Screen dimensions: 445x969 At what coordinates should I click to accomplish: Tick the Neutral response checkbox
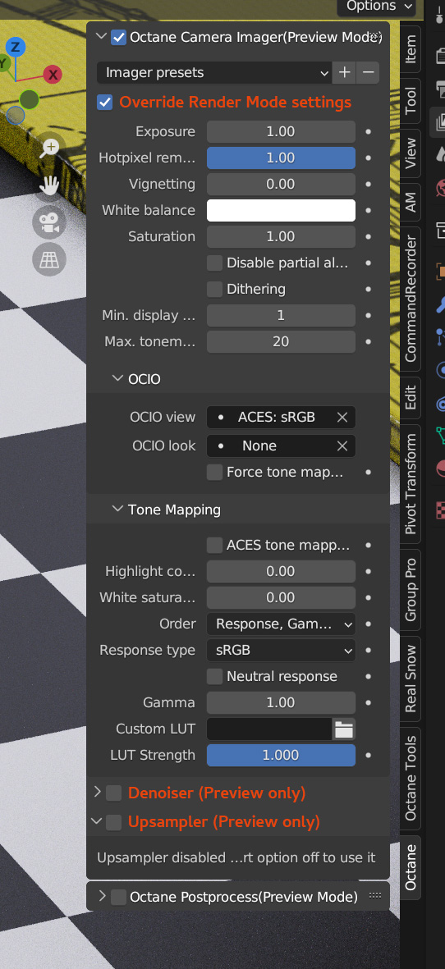[x=214, y=677]
